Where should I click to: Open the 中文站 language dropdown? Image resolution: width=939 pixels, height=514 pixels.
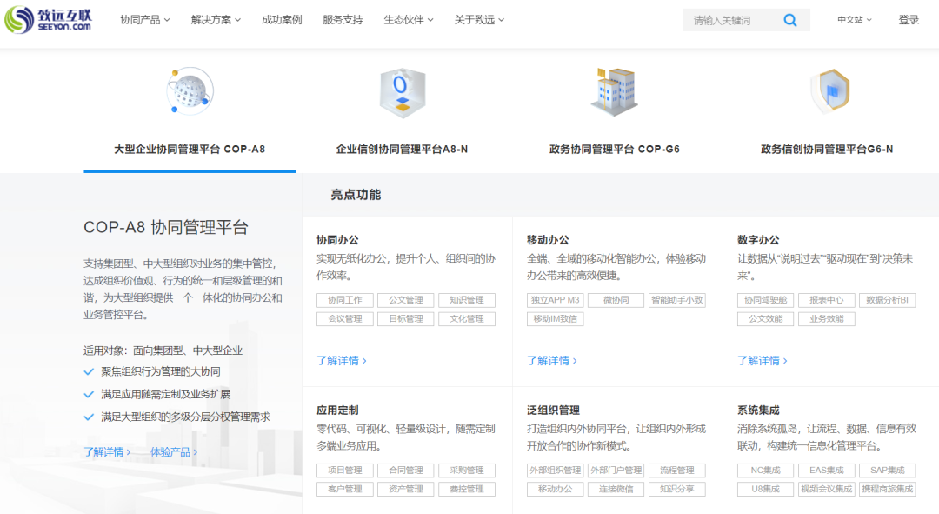click(855, 20)
